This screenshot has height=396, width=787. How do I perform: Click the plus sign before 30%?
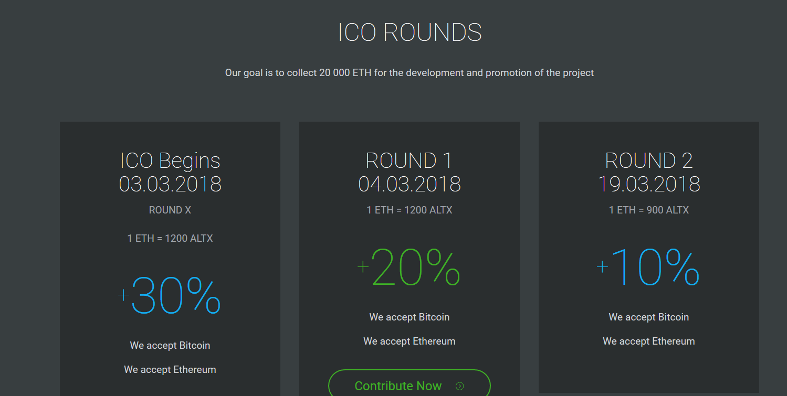(x=123, y=295)
